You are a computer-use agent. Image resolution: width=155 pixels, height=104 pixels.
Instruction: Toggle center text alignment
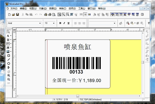click(x=80, y=23)
